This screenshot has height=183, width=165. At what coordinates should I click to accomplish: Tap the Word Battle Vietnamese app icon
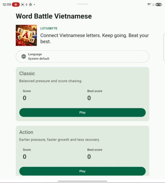(26, 35)
